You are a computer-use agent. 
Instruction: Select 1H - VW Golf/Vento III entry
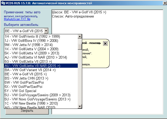click(x=32, y=36)
